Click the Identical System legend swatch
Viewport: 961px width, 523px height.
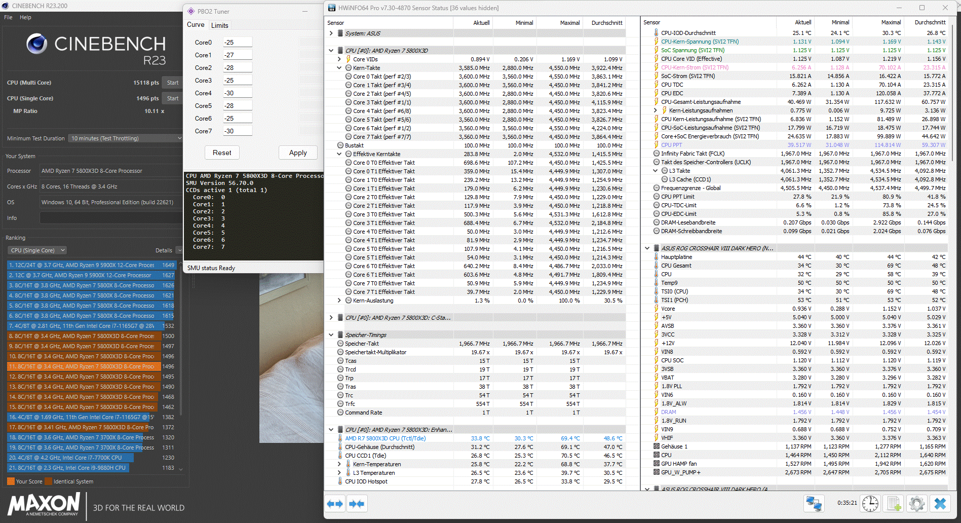click(48, 481)
